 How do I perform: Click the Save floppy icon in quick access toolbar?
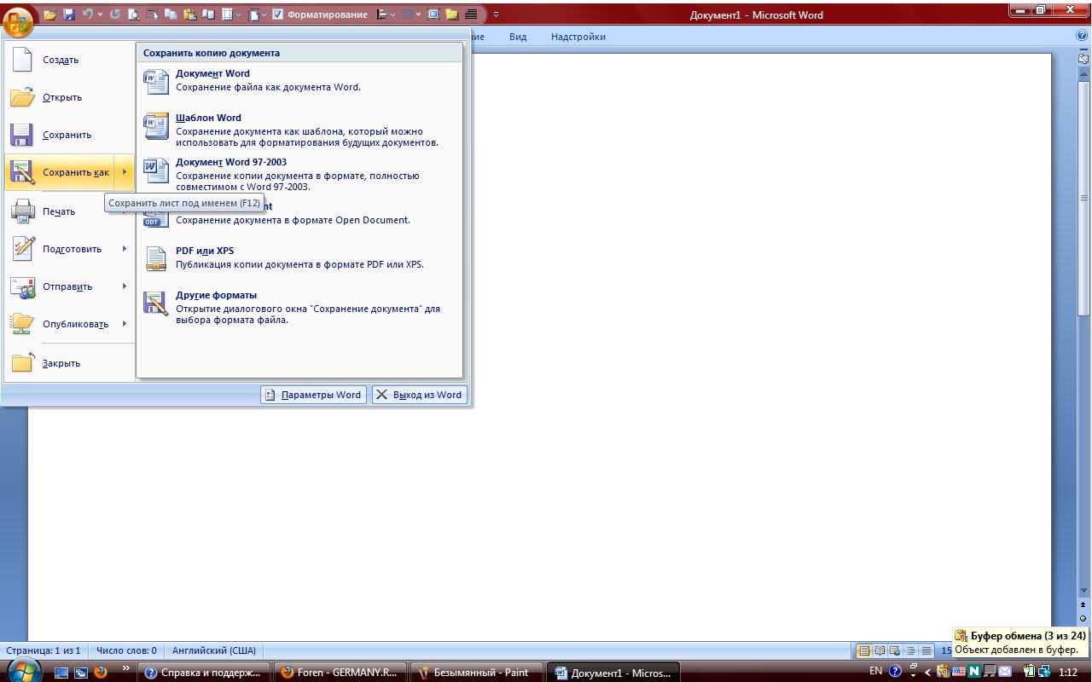(x=69, y=14)
